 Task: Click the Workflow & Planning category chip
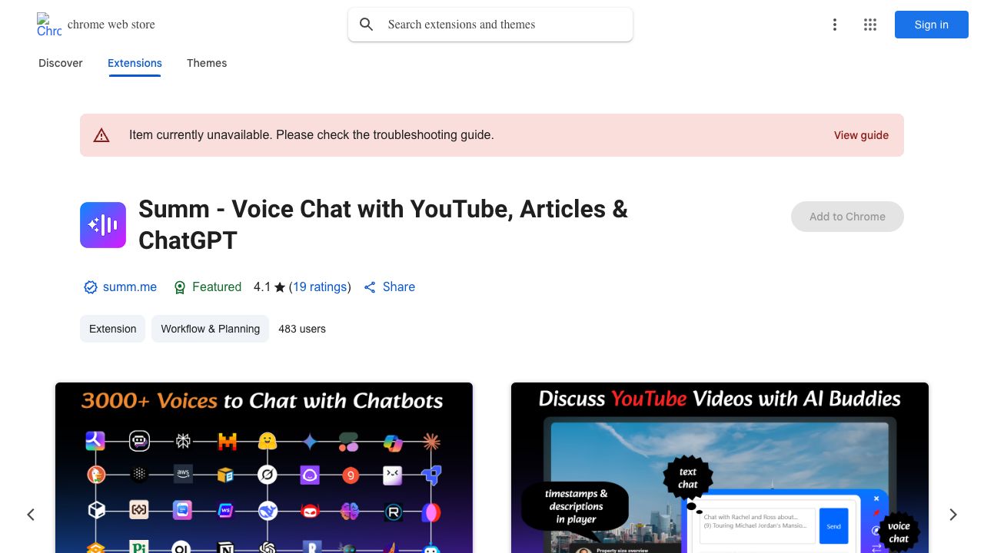[210, 329]
